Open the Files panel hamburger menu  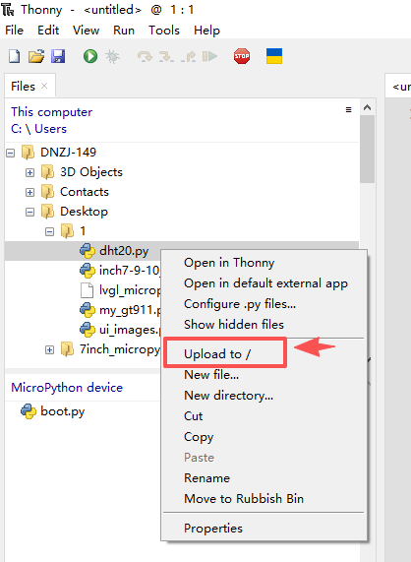(x=348, y=109)
